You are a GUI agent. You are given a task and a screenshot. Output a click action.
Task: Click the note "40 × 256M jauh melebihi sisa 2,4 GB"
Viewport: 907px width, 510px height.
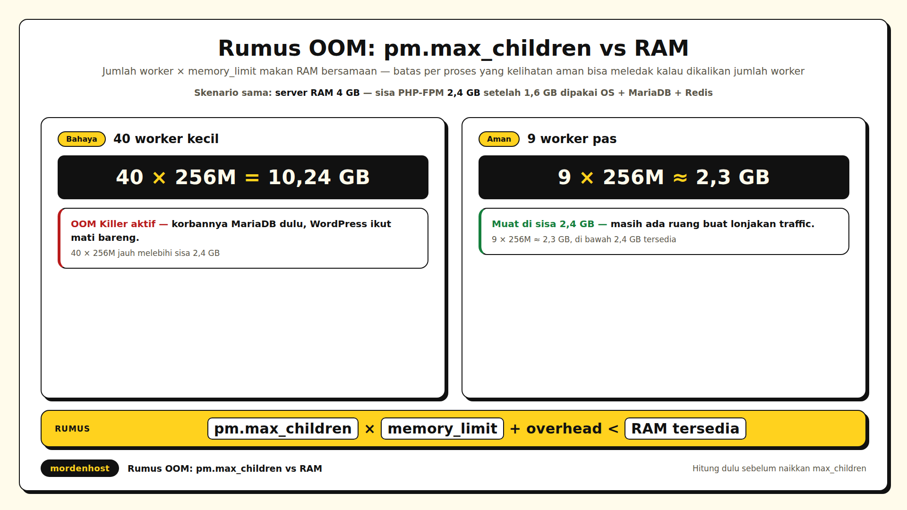point(145,253)
